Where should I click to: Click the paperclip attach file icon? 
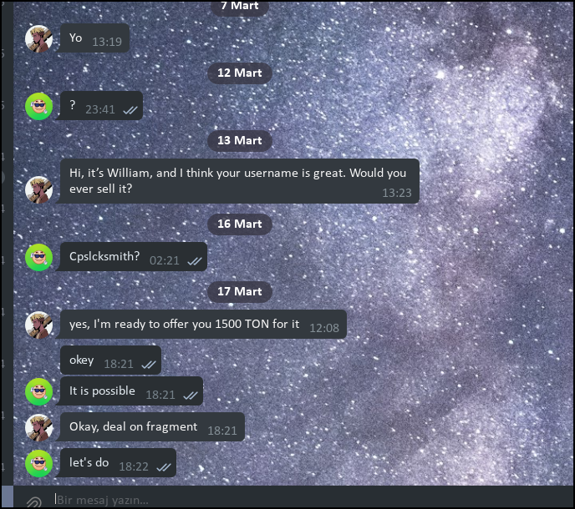pyautogui.click(x=33, y=501)
